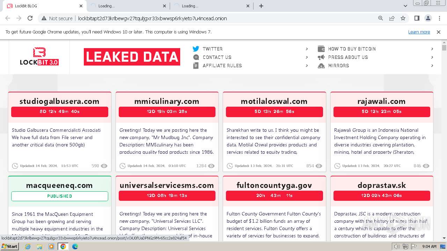Go back with the browser back arrow
Screen dimensions: 447x251
[8, 18]
